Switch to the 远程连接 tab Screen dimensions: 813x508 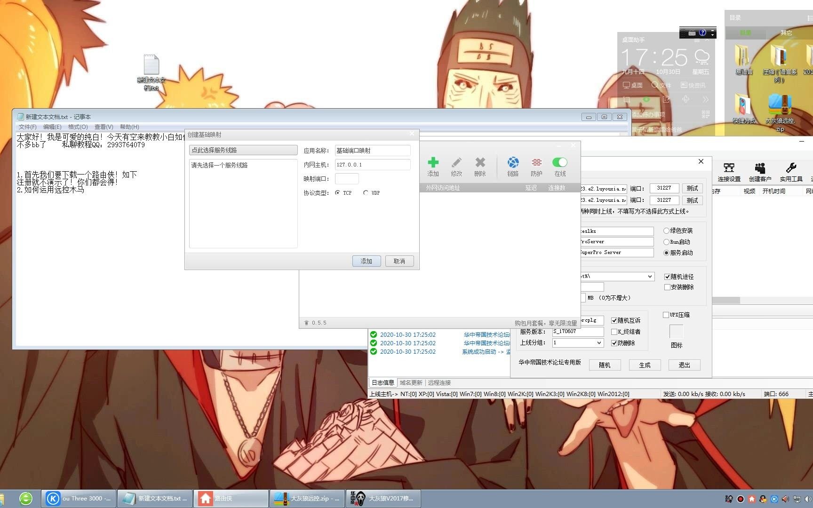[x=439, y=383]
